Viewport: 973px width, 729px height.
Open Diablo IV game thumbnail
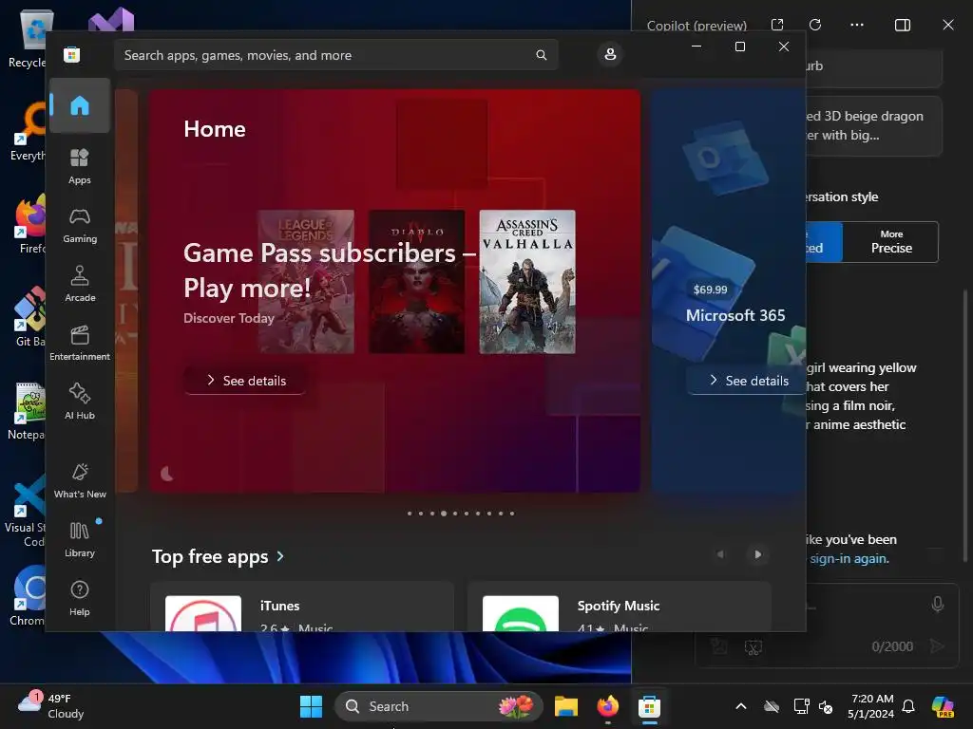pyautogui.click(x=417, y=281)
